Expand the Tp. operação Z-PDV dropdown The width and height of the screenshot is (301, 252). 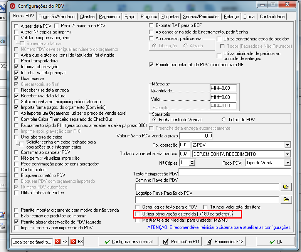[288, 145]
